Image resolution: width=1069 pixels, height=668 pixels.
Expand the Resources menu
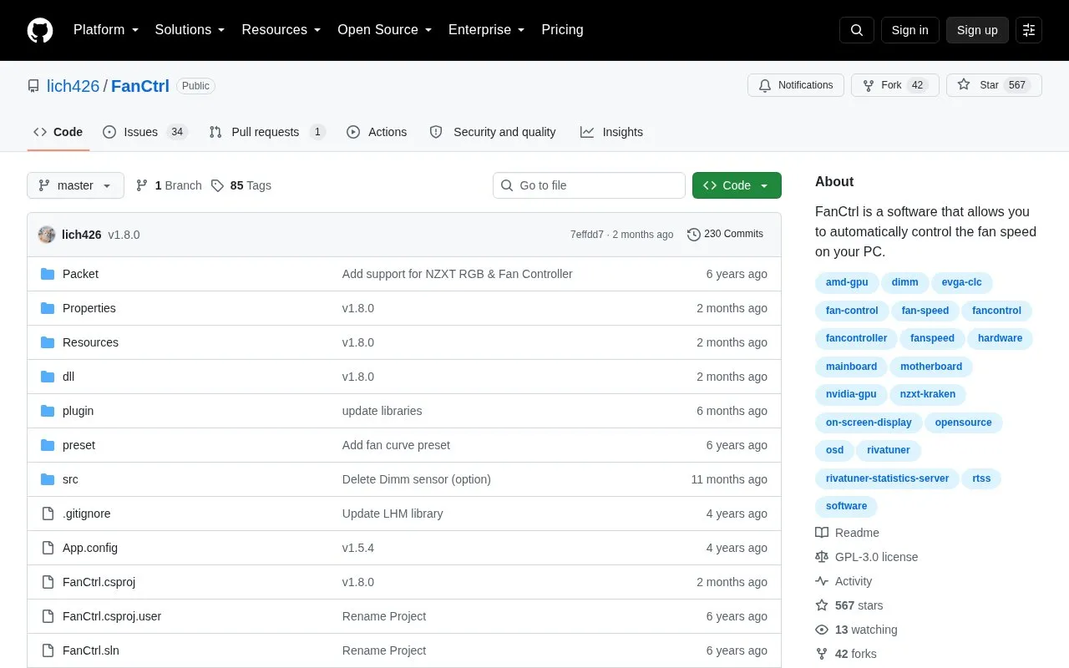281,30
